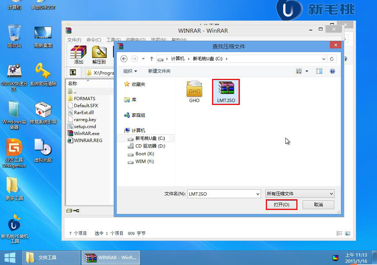Expand the address bar history dropdown

click(324, 59)
